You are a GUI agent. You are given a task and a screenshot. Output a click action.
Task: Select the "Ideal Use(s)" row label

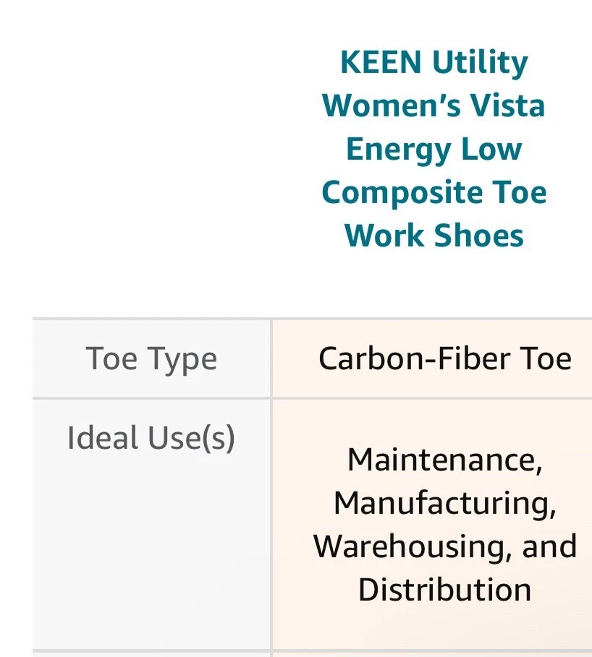click(x=151, y=438)
